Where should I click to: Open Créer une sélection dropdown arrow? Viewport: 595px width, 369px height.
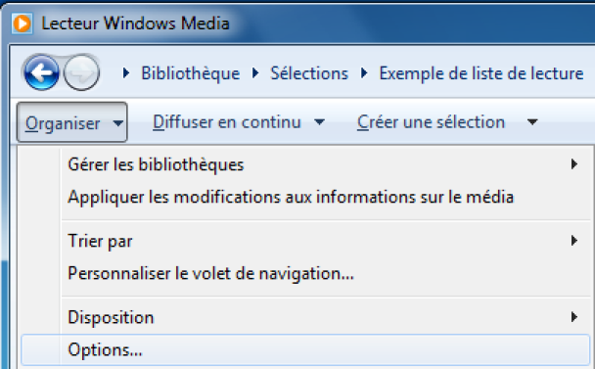[532, 122]
